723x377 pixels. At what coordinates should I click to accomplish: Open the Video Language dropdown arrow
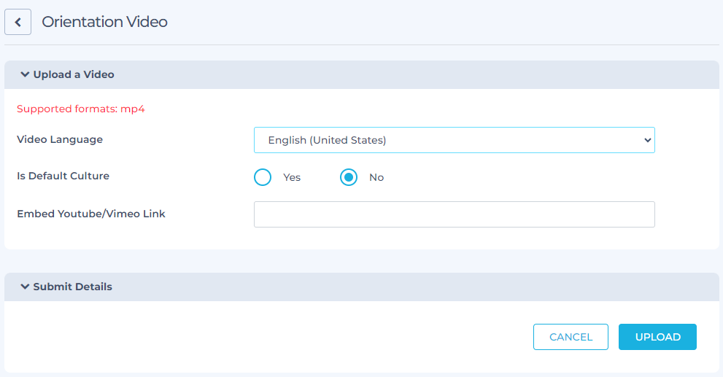(647, 140)
